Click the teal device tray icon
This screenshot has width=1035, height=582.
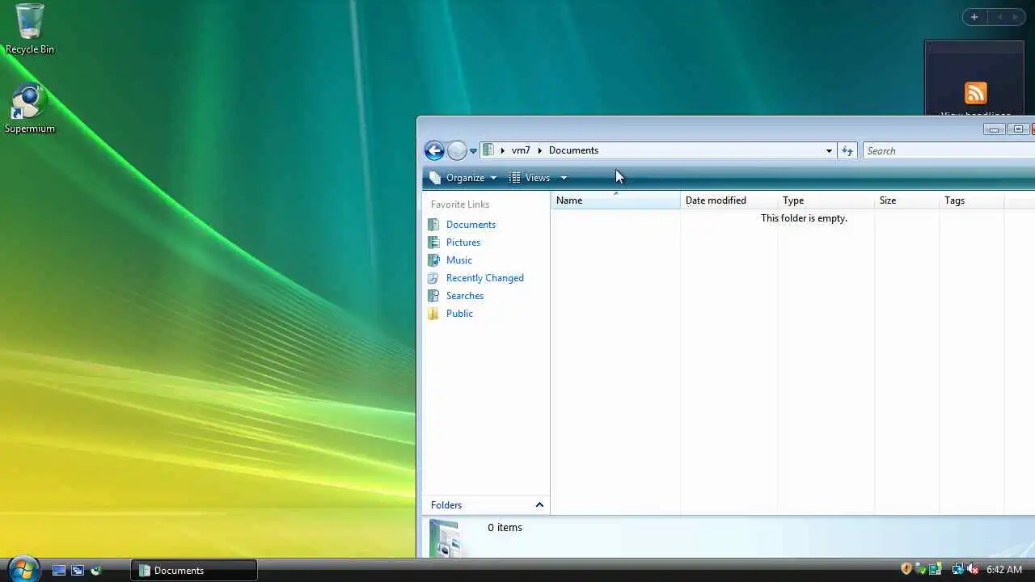935,570
